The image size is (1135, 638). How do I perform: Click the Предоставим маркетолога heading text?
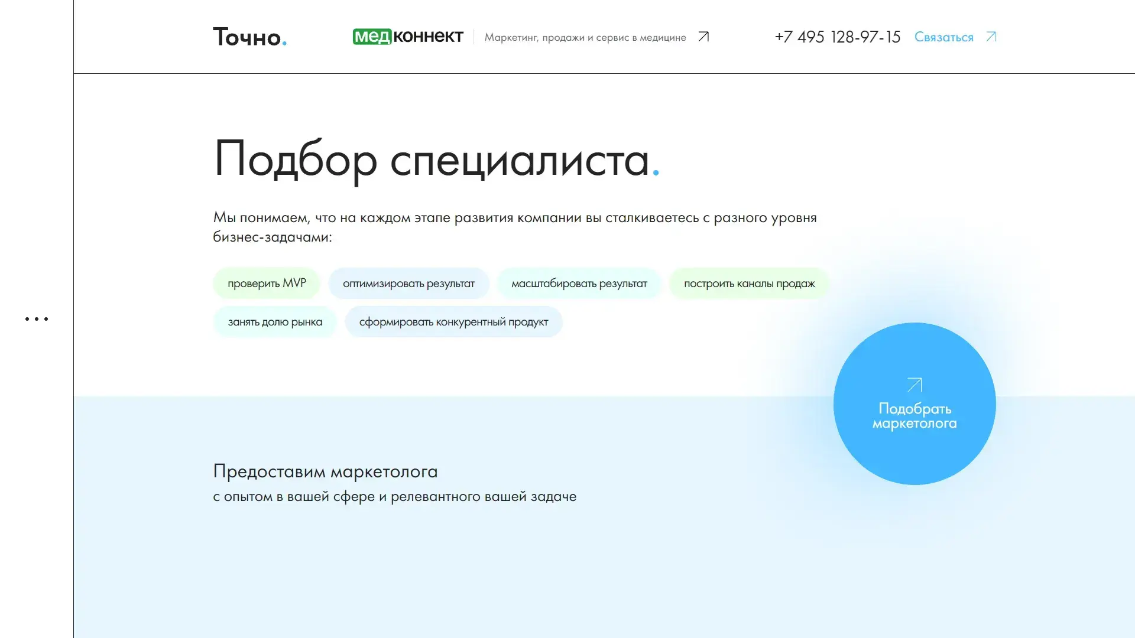pyautogui.click(x=325, y=471)
